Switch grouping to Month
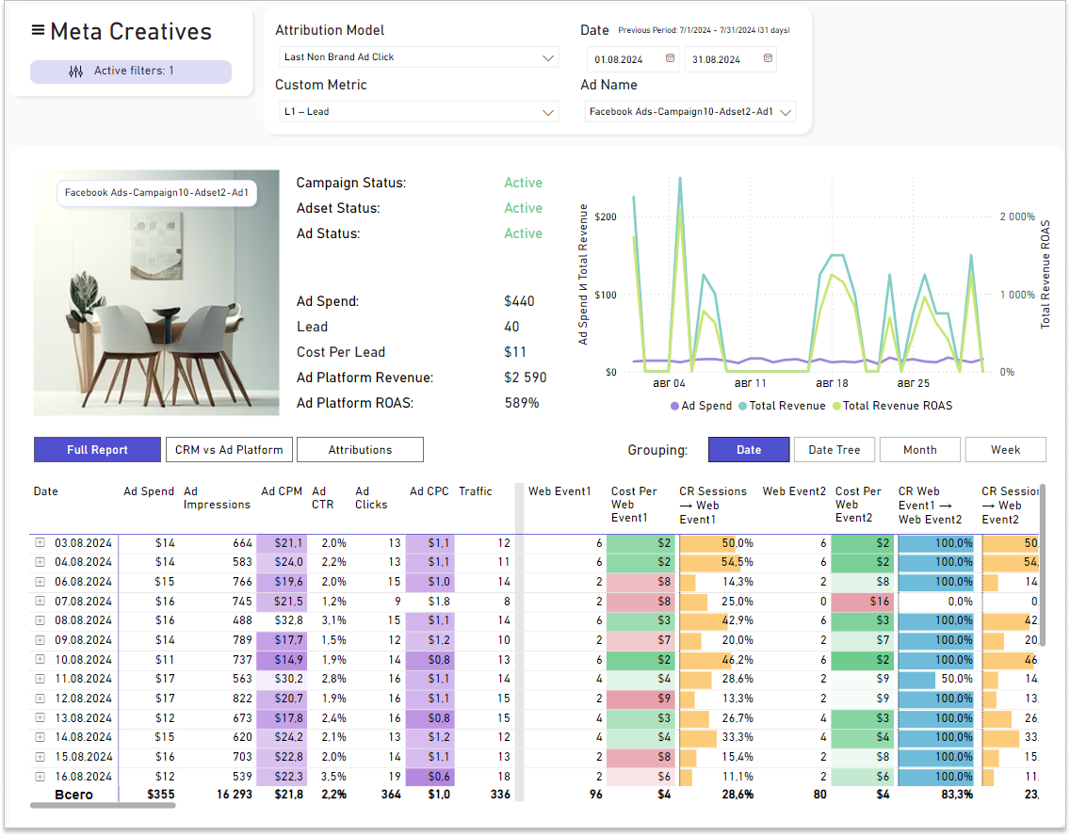The image size is (1070, 836). (x=919, y=450)
